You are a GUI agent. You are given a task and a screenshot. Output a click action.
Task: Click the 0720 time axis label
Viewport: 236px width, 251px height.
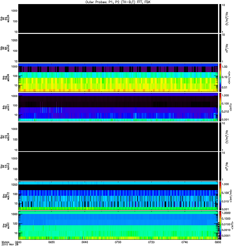coord(151,242)
